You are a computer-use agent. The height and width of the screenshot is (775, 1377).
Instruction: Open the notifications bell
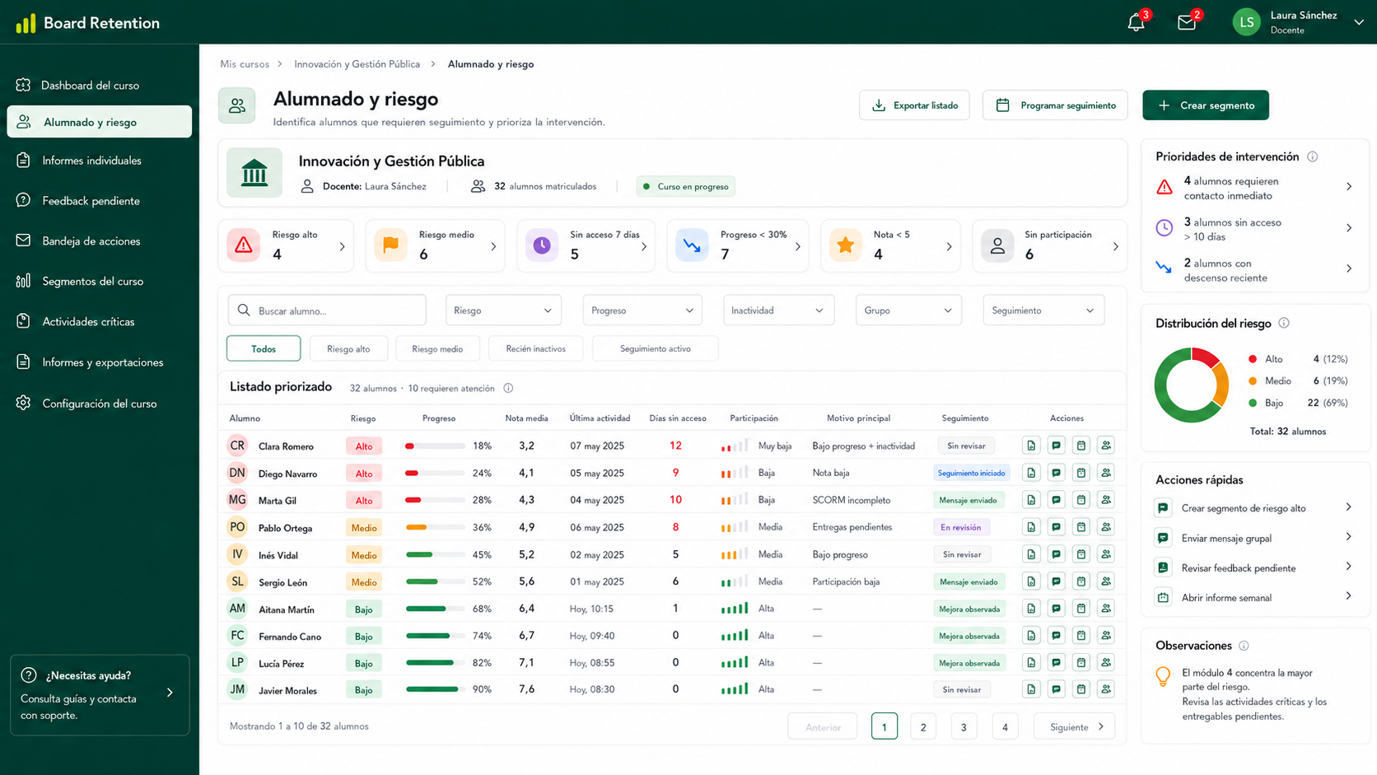[x=1136, y=22]
